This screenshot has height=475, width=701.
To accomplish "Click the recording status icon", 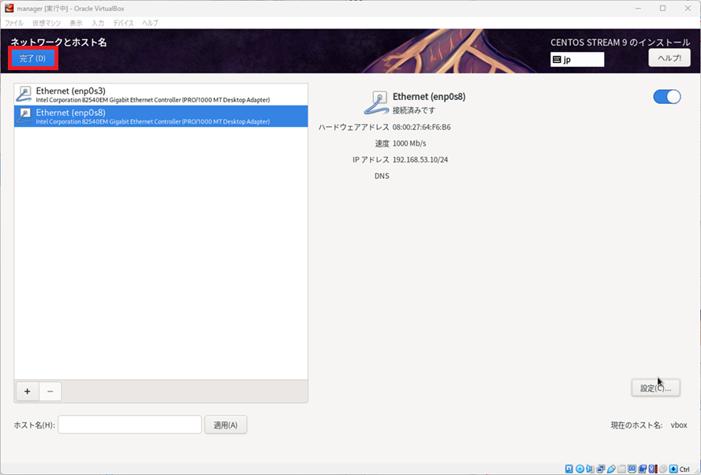I will pos(643,469).
